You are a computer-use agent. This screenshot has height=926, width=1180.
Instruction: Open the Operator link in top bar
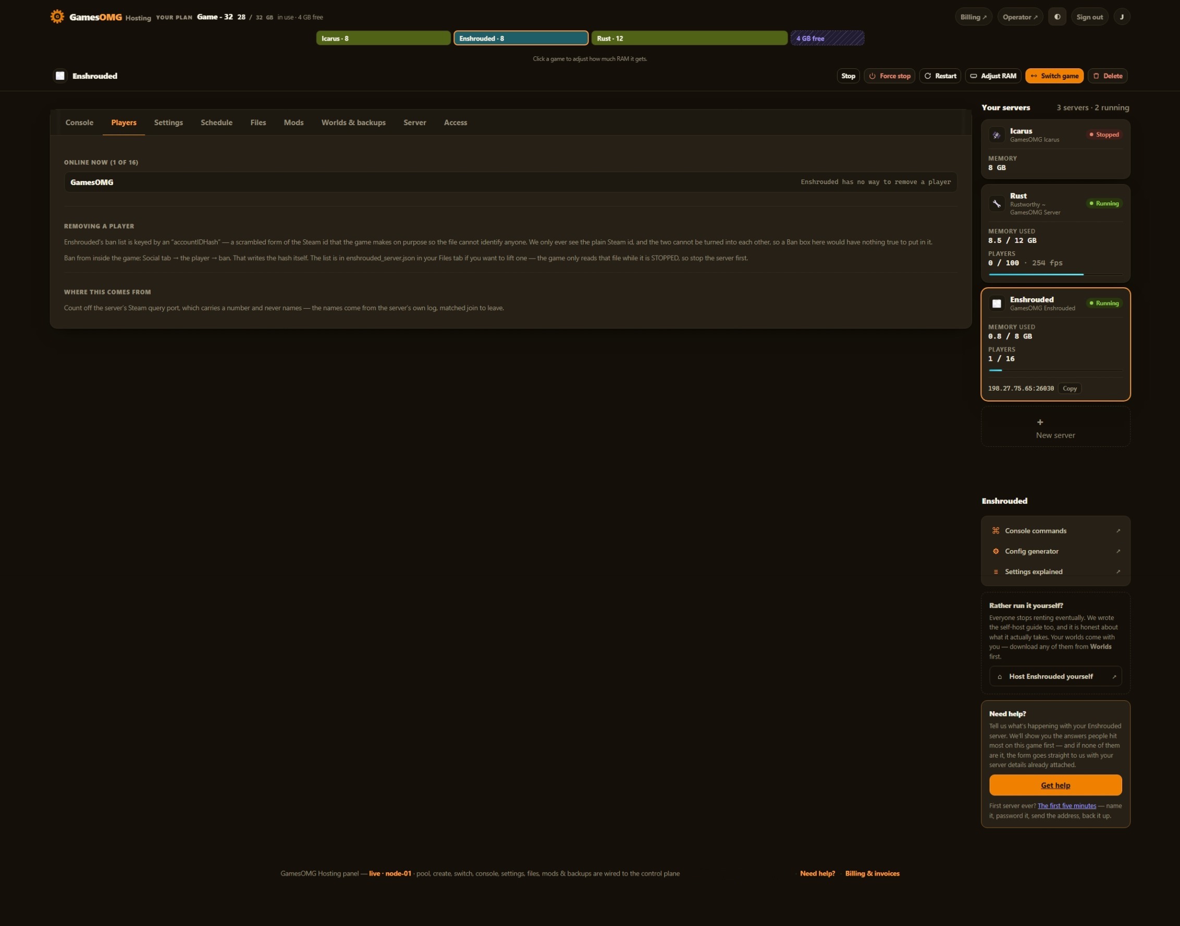point(1019,17)
